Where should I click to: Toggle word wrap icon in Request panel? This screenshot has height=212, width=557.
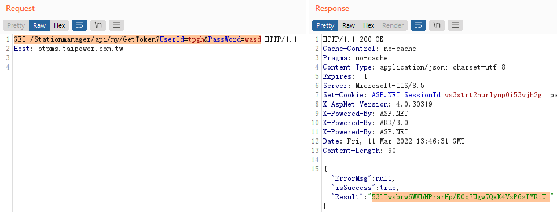(79, 25)
